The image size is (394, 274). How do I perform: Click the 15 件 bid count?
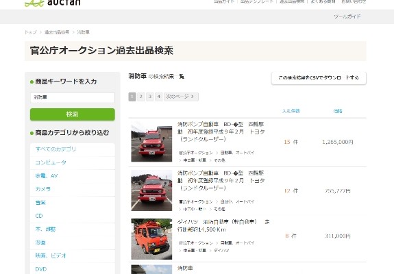tap(291, 142)
